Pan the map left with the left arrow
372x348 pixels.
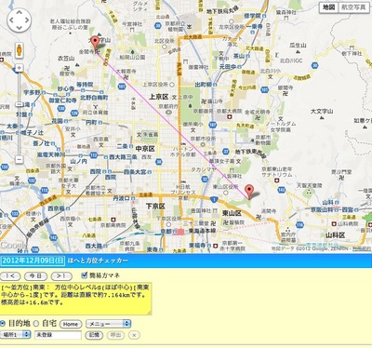click(x=11, y=20)
